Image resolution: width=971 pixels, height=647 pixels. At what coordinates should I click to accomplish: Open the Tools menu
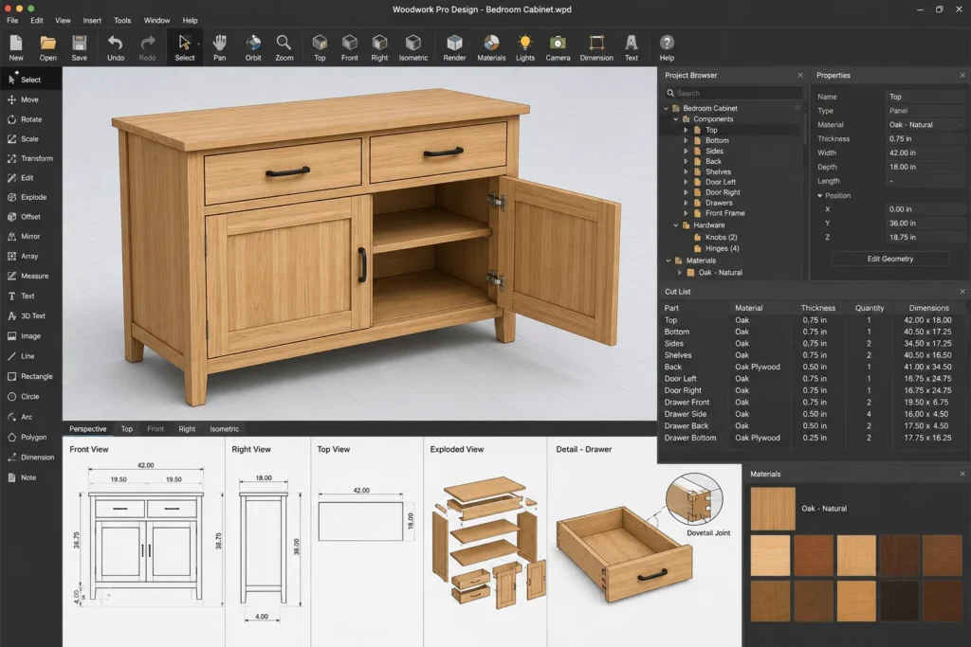coord(122,21)
